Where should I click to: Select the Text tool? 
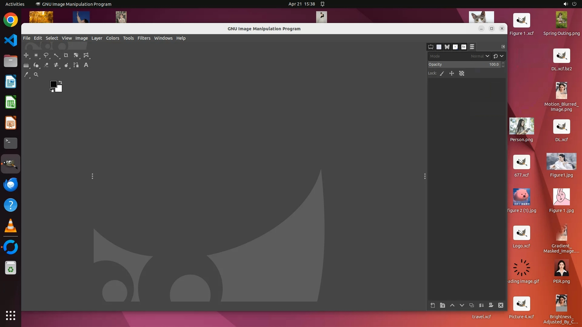coord(86,65)
